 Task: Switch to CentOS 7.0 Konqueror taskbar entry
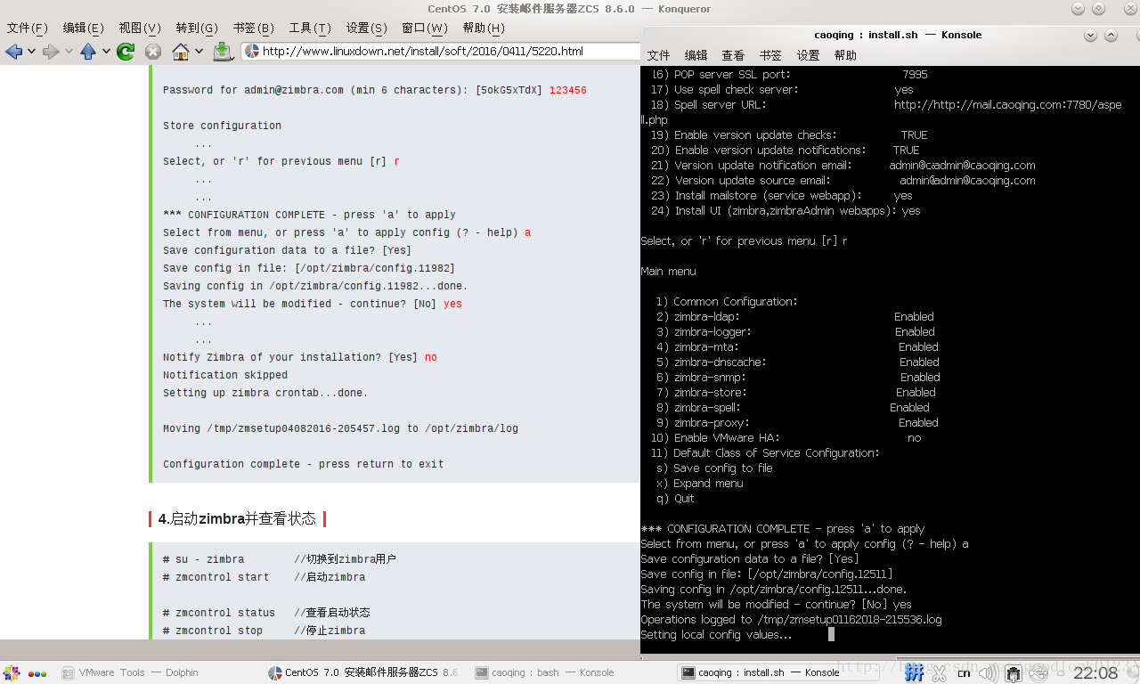tap(363, 672)
